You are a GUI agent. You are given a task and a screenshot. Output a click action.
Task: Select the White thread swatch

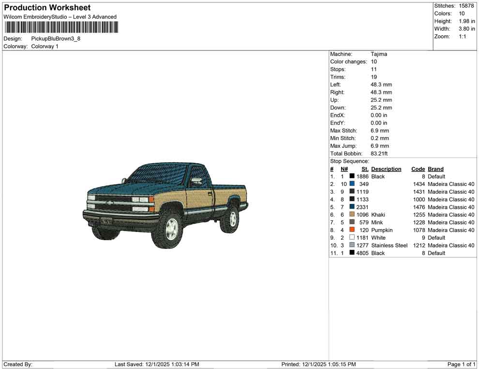point(351,238)
